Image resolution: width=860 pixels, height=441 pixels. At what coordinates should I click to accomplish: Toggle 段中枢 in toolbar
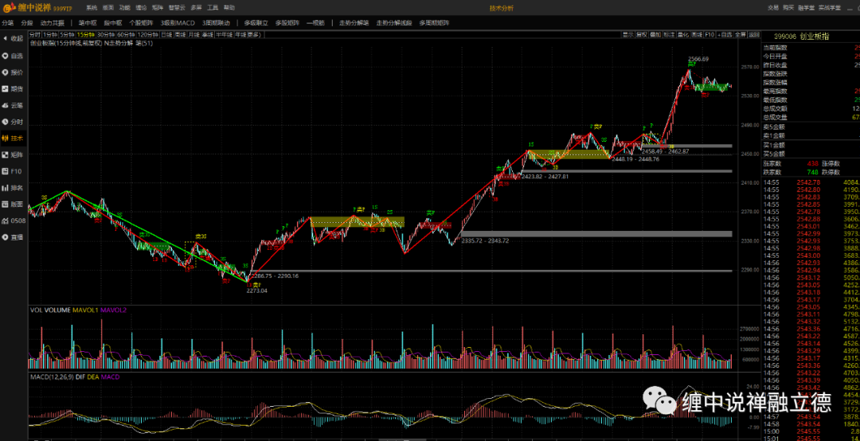coord(113,23)
